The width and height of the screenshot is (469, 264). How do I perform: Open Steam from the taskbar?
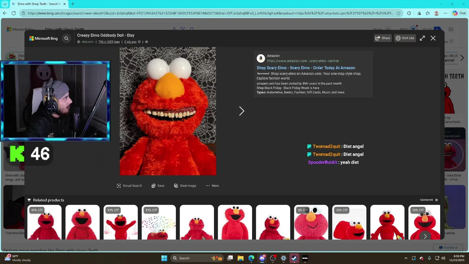294,258
